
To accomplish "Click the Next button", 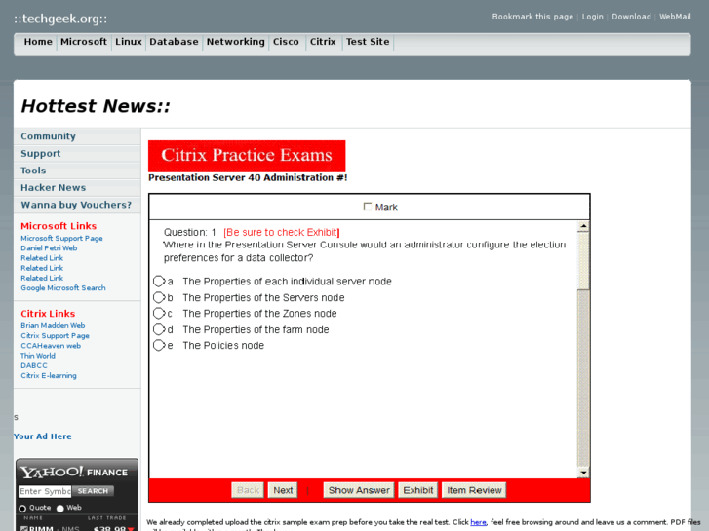I will click(x=283, y=490).
